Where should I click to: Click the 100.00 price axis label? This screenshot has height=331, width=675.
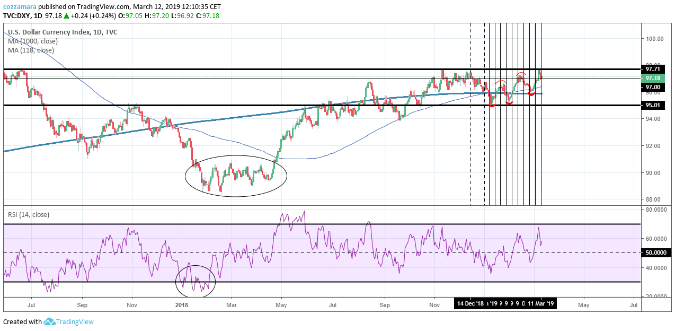tap(654, 39)
